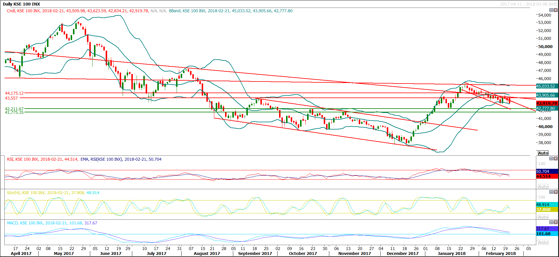Click the January 2018 month label on time axis
The width and height of the screenshot is (559, 257).
(x=452, y=254)
